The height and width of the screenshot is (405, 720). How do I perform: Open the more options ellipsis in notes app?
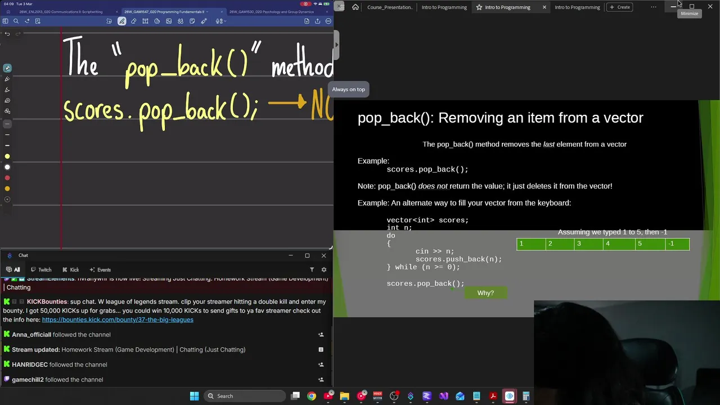click(x=328, y=21)
